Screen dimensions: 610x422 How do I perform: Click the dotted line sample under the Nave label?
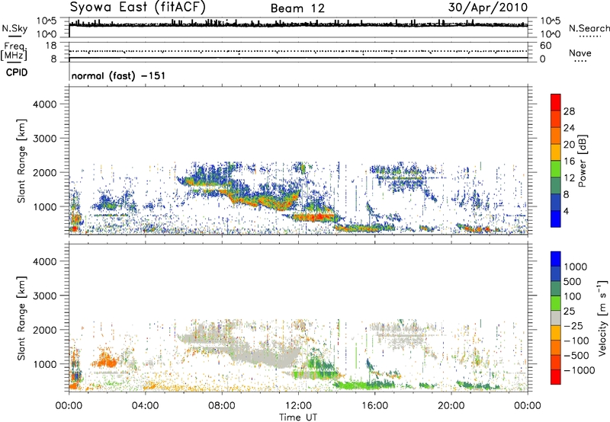pyautogui.click(x=580, y=62)
